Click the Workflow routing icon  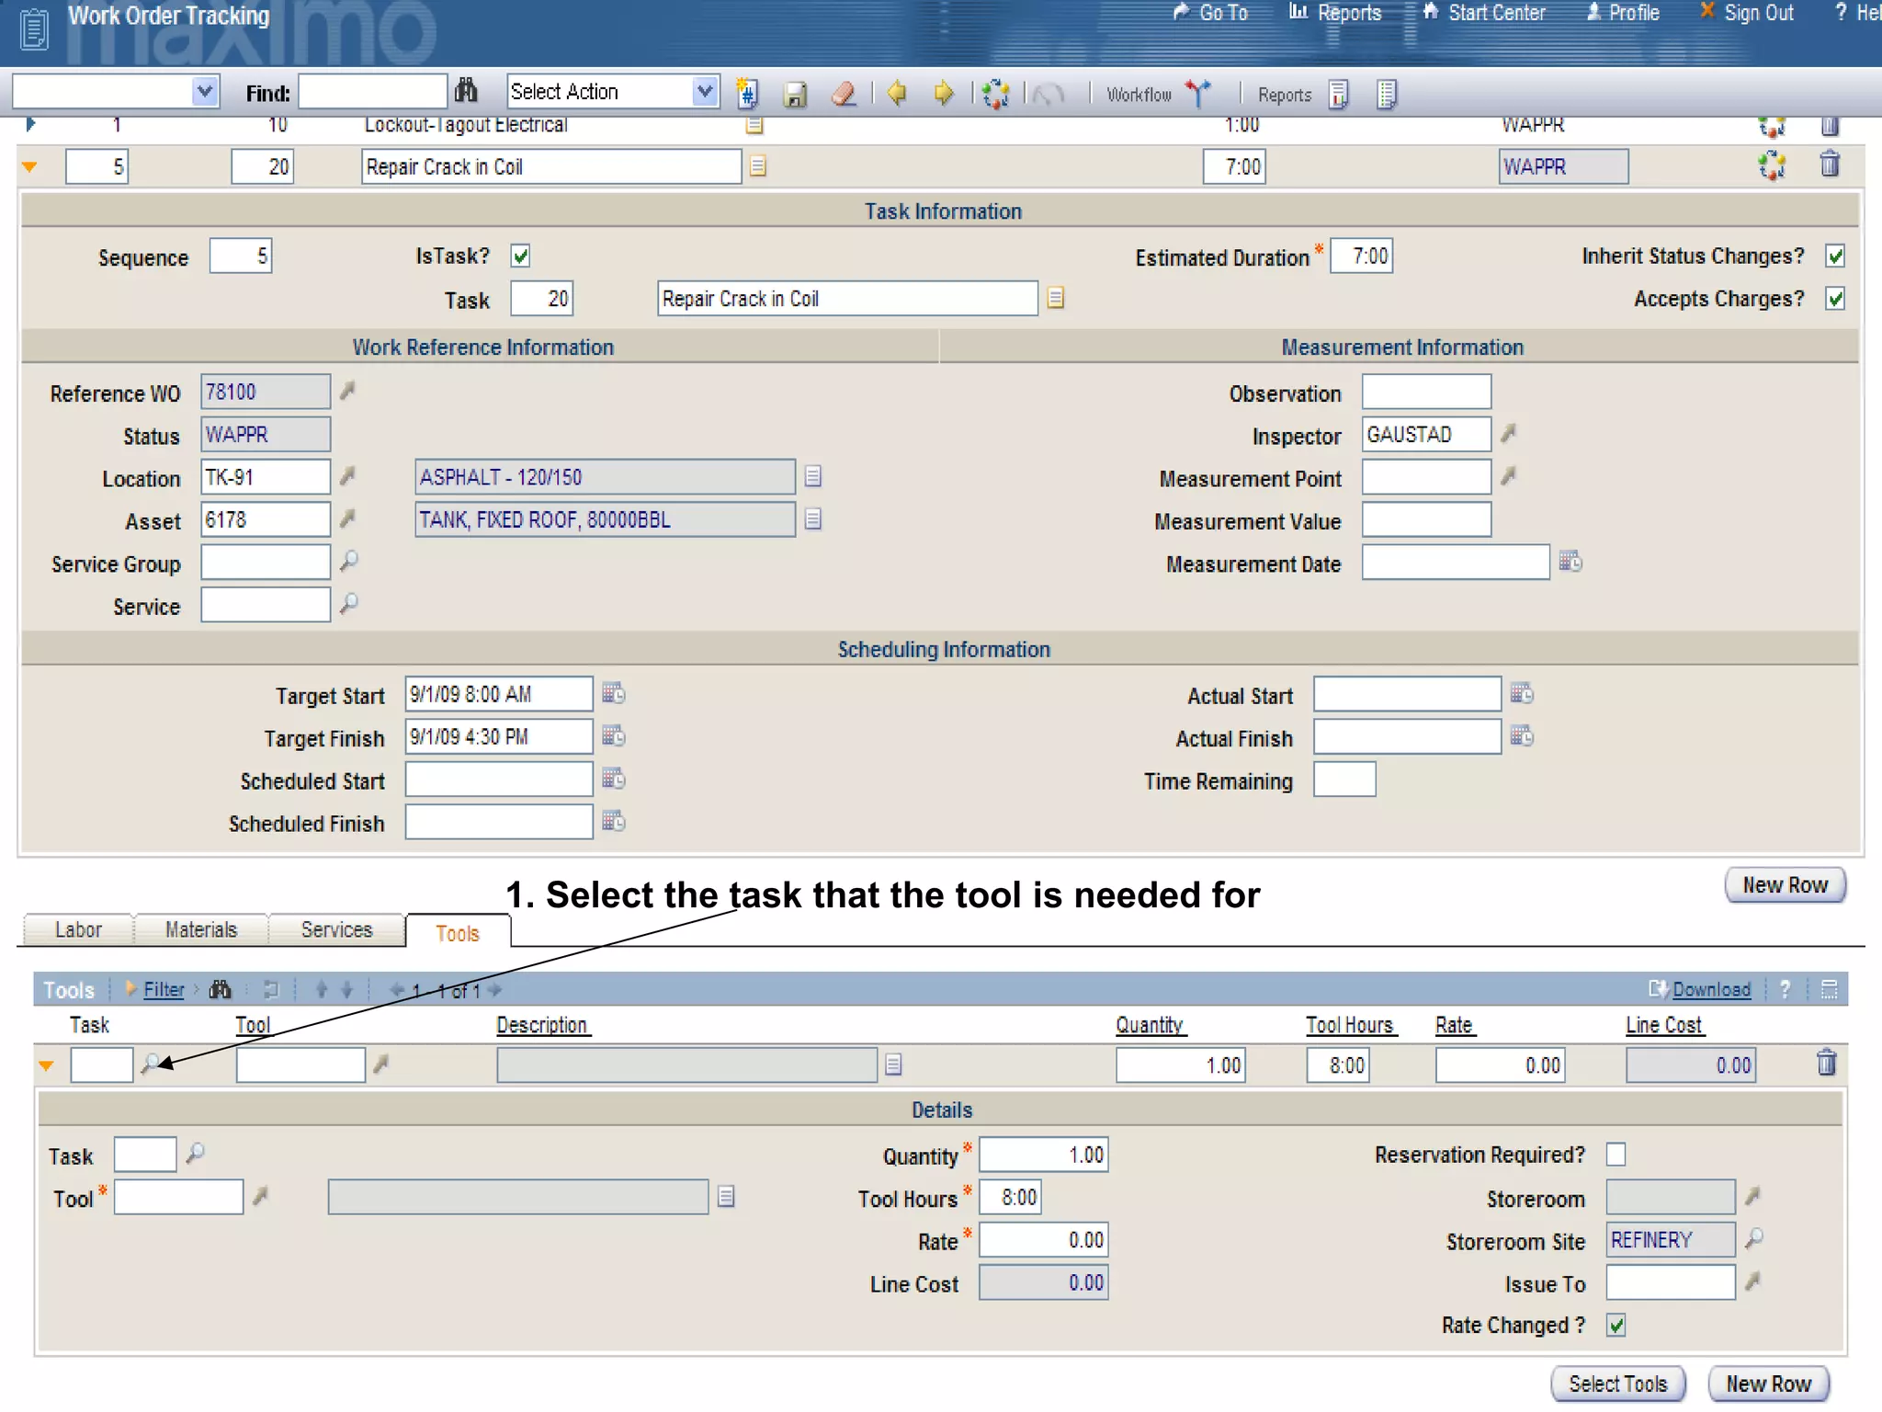click(1198, 93)
